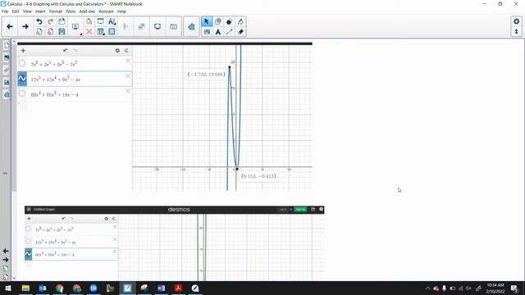Viewport: 525px width, 295px height.
Task: Hide the 12x^5 expression graph in upper Desmos
Action: 22,79
